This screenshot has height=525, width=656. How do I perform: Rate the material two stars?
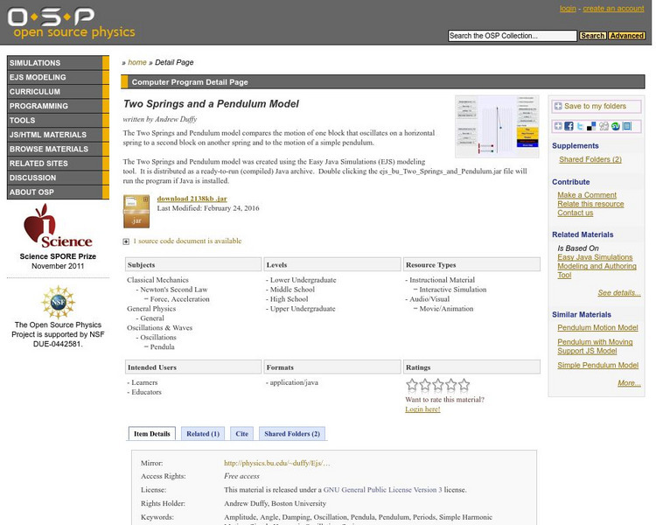(x=424, y=384)
